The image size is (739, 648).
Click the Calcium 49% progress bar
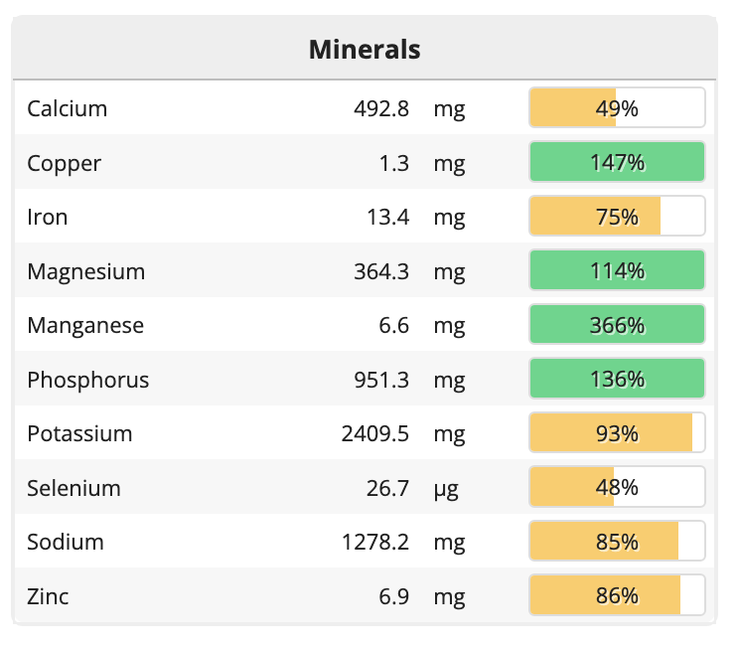(x=617, y=108)
